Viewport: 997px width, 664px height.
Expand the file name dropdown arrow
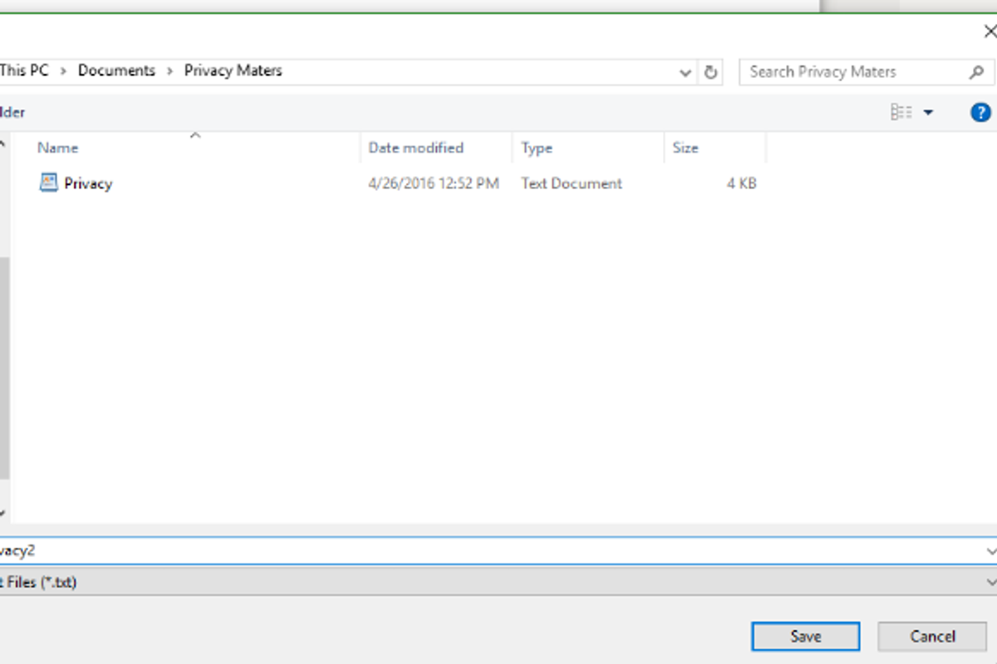pyautogui.click(x=990, y=551)
